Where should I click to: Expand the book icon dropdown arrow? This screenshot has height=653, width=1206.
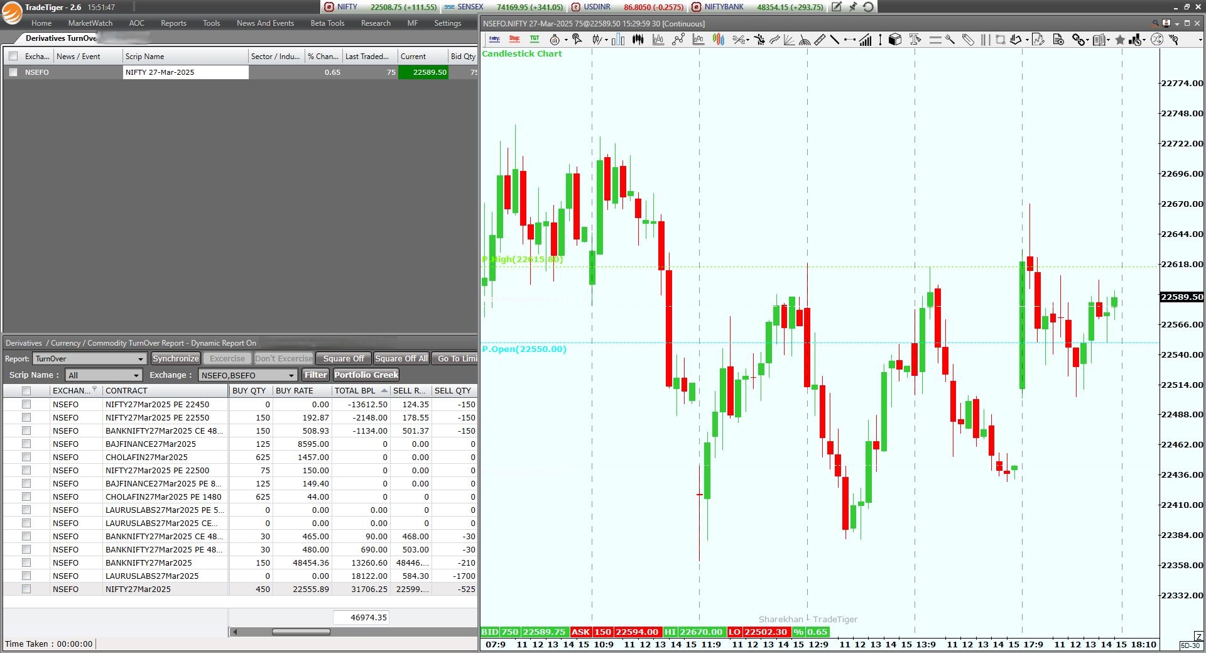1108,40
